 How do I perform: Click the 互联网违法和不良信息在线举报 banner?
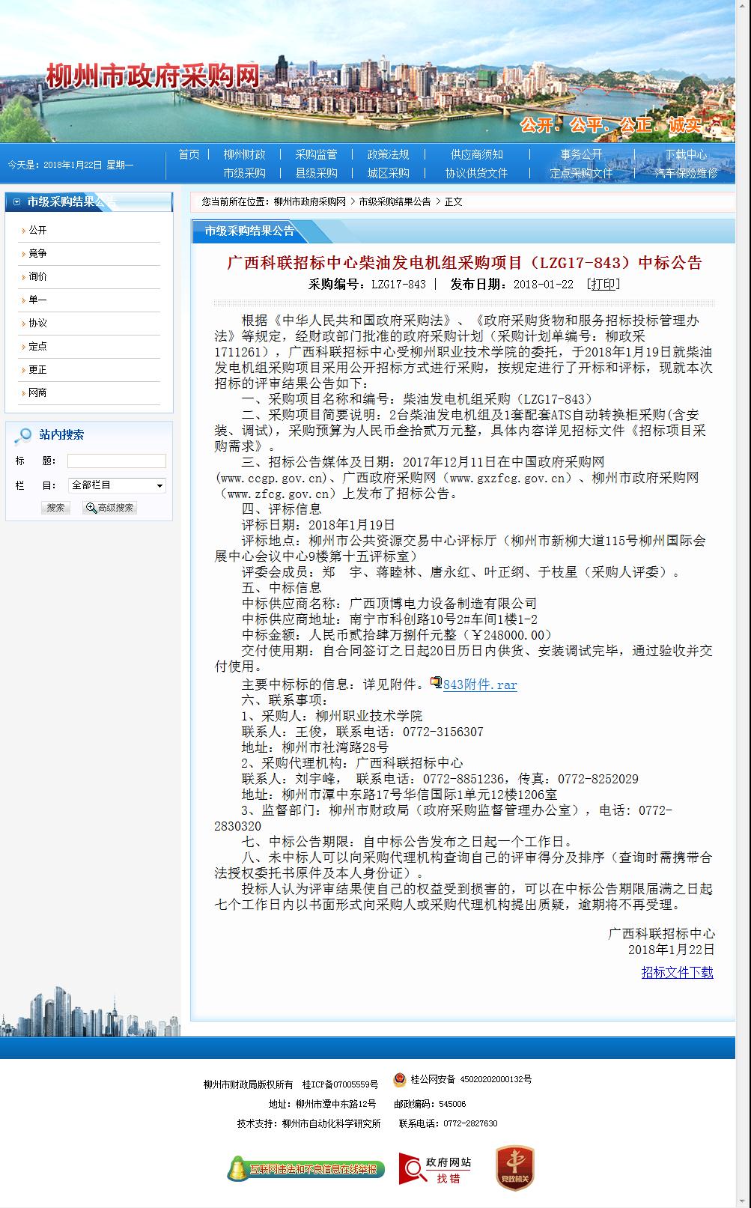tap(306, 1168)
